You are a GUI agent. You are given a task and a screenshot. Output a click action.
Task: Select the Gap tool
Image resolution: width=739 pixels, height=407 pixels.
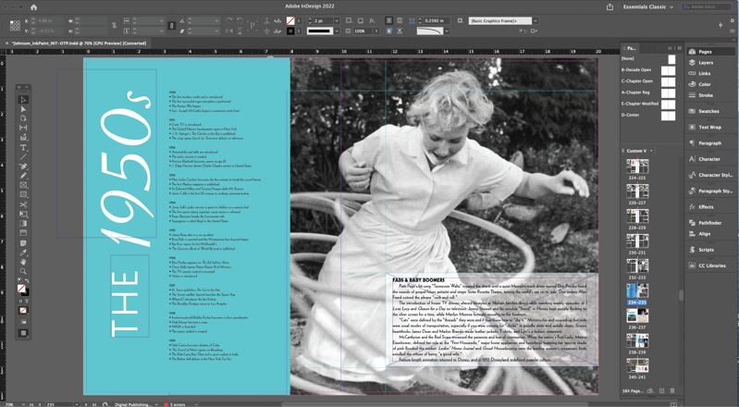[x=23, y=128]
